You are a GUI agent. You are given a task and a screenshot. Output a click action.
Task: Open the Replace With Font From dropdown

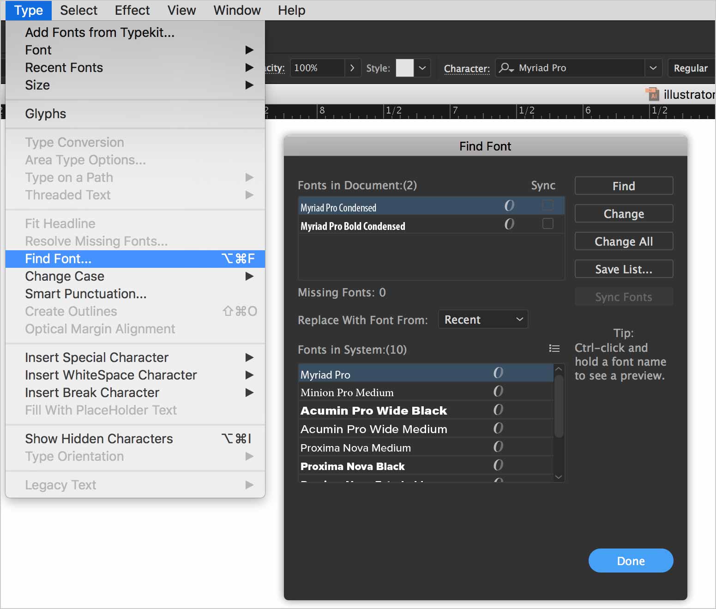(x=483, y=320)
